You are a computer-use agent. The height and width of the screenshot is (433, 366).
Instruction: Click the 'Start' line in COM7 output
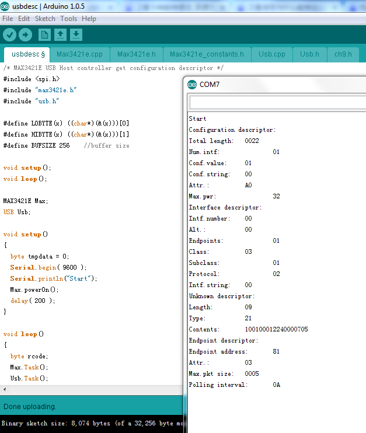click(x=197, y=118)
